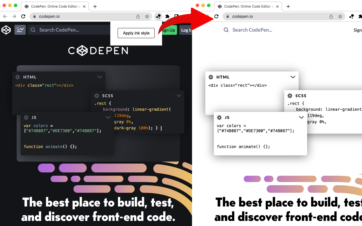Expand HTML panel chevron in white window
Viewport: 362px width, 226px height.
293,77
